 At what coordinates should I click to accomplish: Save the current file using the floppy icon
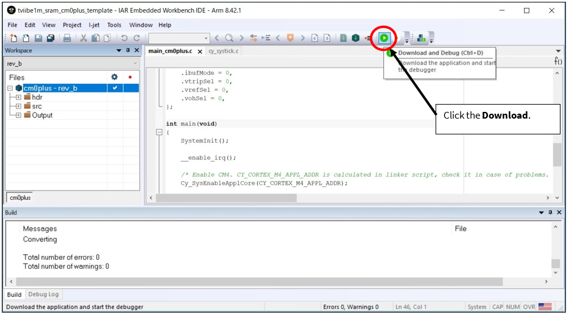click(38, 38)
